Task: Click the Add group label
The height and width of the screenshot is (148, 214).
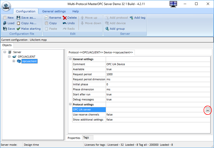Action: [x=117, y=29]
